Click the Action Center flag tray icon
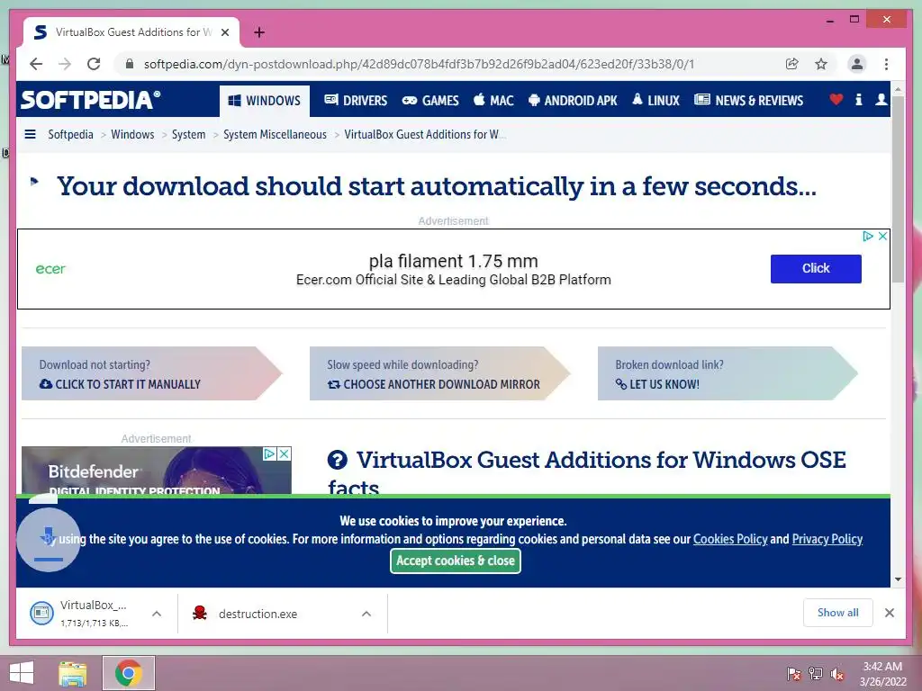Screen dimensions: 922x691 point(793,673)
